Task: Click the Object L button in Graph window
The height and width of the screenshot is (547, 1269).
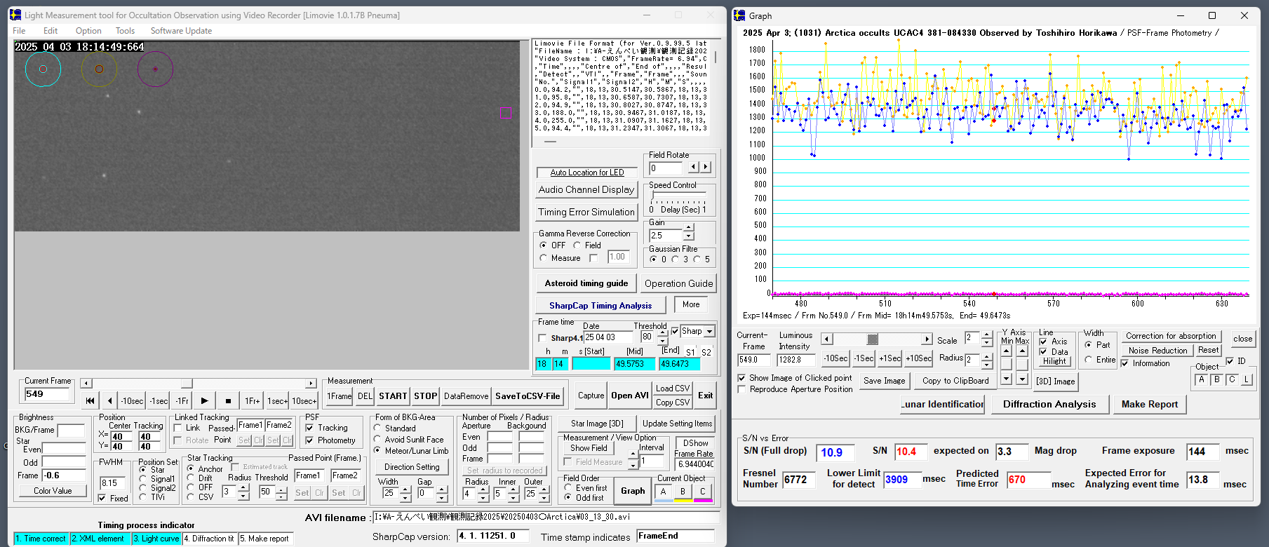Action: coord(1247,380)
